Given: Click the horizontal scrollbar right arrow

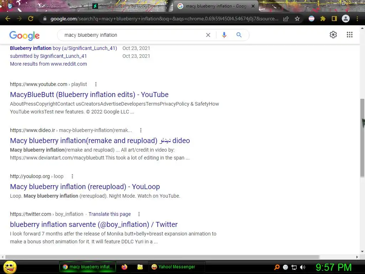Looking at the screenshot, I should coord(357,257).
